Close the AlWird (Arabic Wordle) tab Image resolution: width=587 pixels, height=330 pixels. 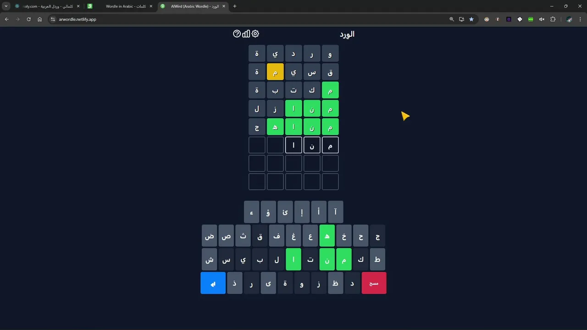pyautogui.click(x=224, y=6)
